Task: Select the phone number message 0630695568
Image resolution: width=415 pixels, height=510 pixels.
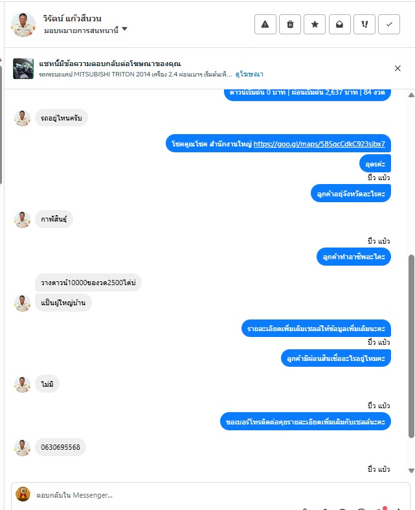Action: (x=60, y=447)
